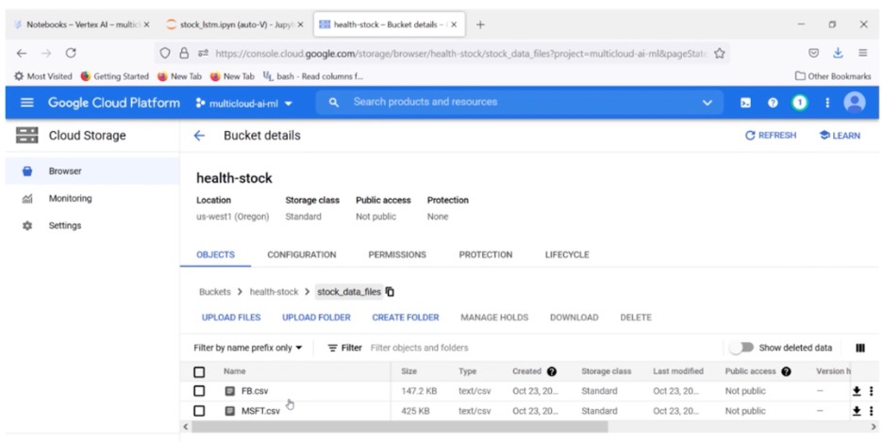Open the MSFT.csv file link

point(260,411)
